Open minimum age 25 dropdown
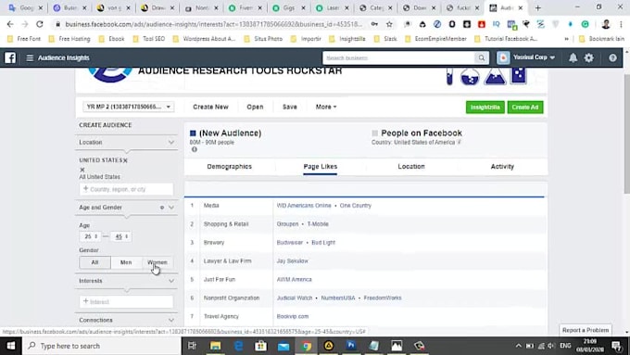The image size is (630, 355). [91, 236]
